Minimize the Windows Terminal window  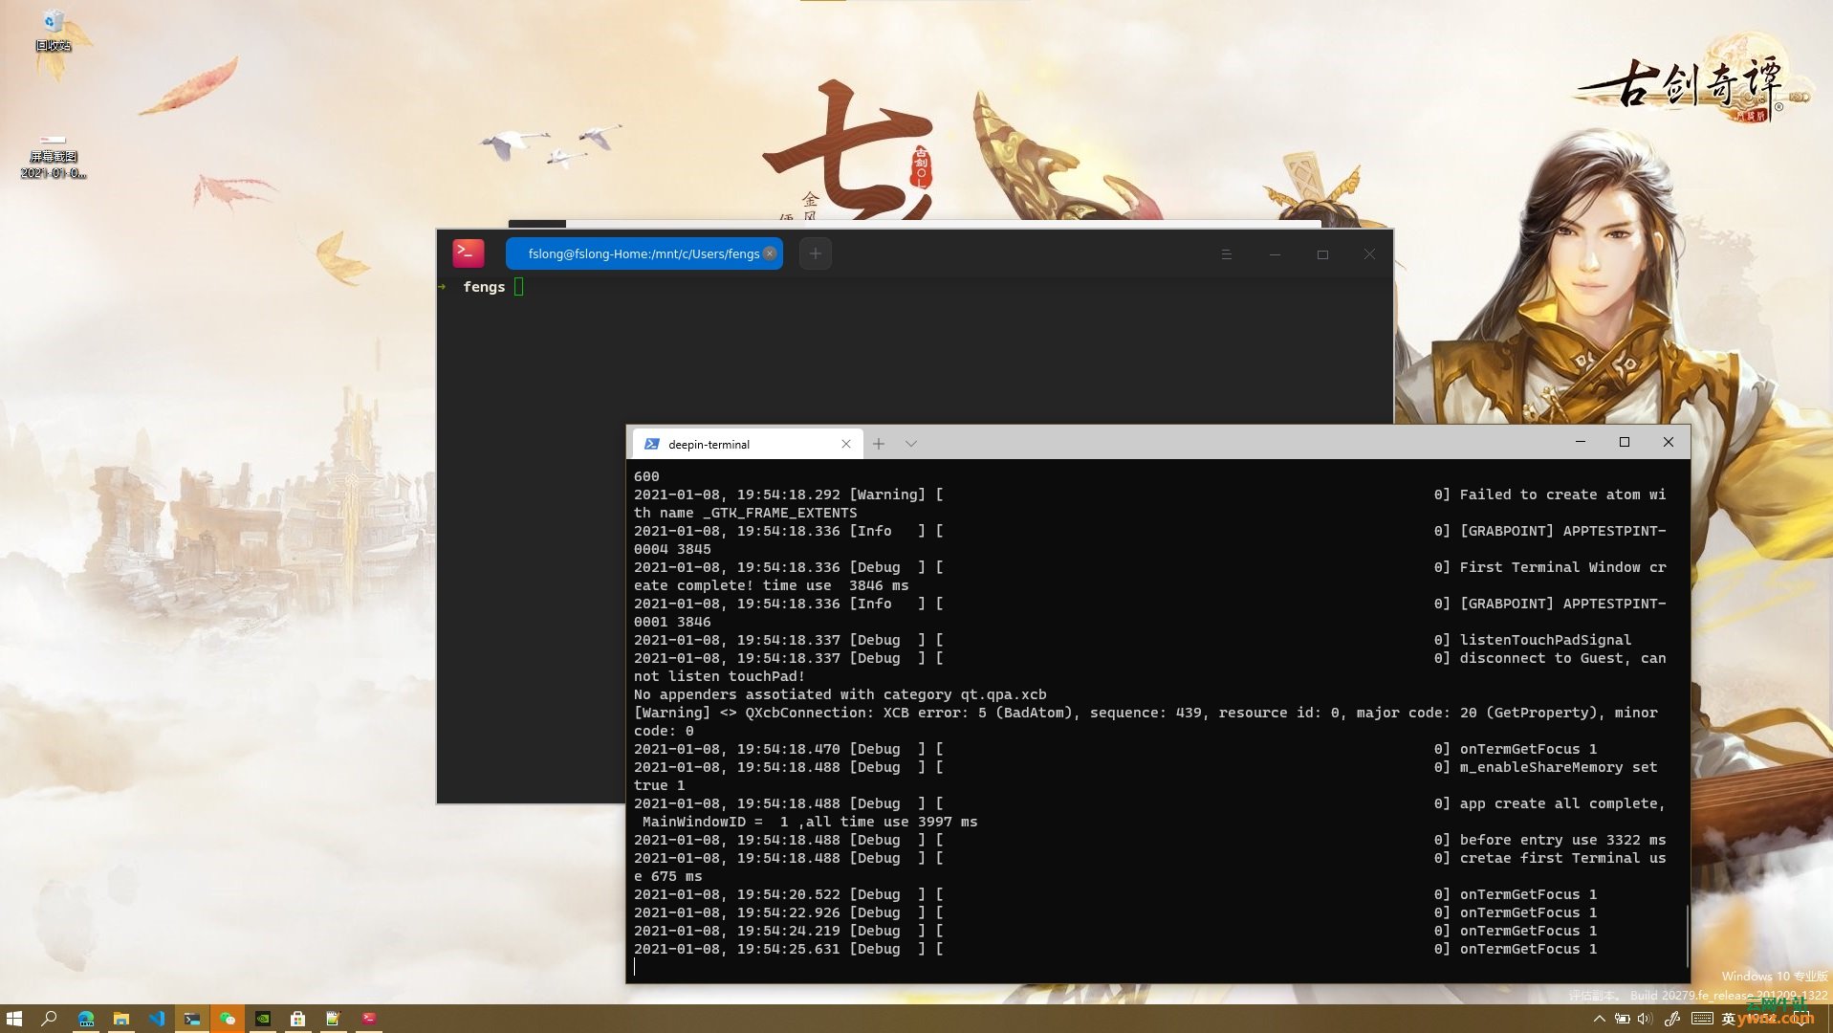pos(1581,442)
